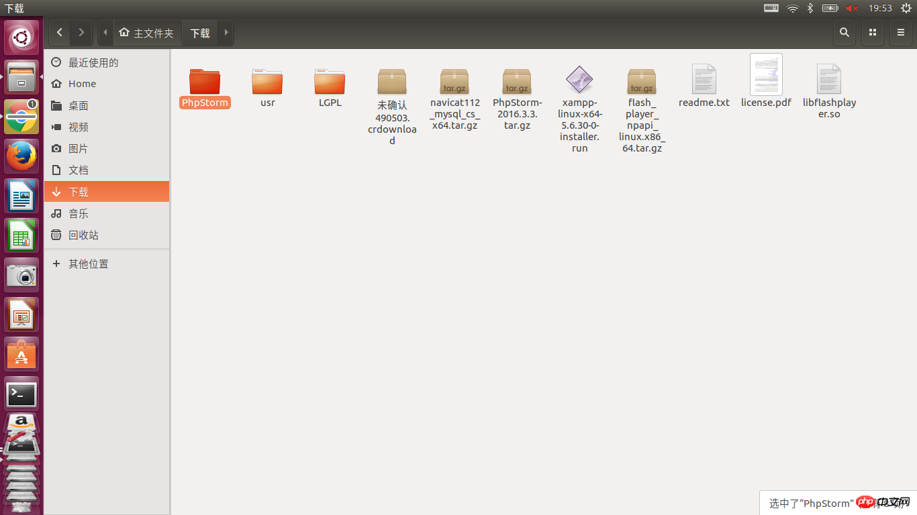917x515 pixels.
Task: Open keyboard input indicator in top panel
Action: point(771,8)
